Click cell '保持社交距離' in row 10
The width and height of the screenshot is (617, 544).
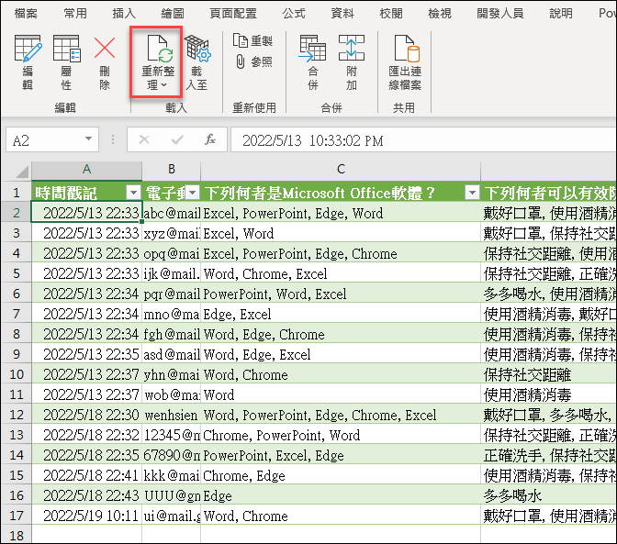click(x=548, y=374)
